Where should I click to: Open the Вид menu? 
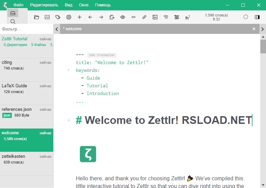click(68, 5)
